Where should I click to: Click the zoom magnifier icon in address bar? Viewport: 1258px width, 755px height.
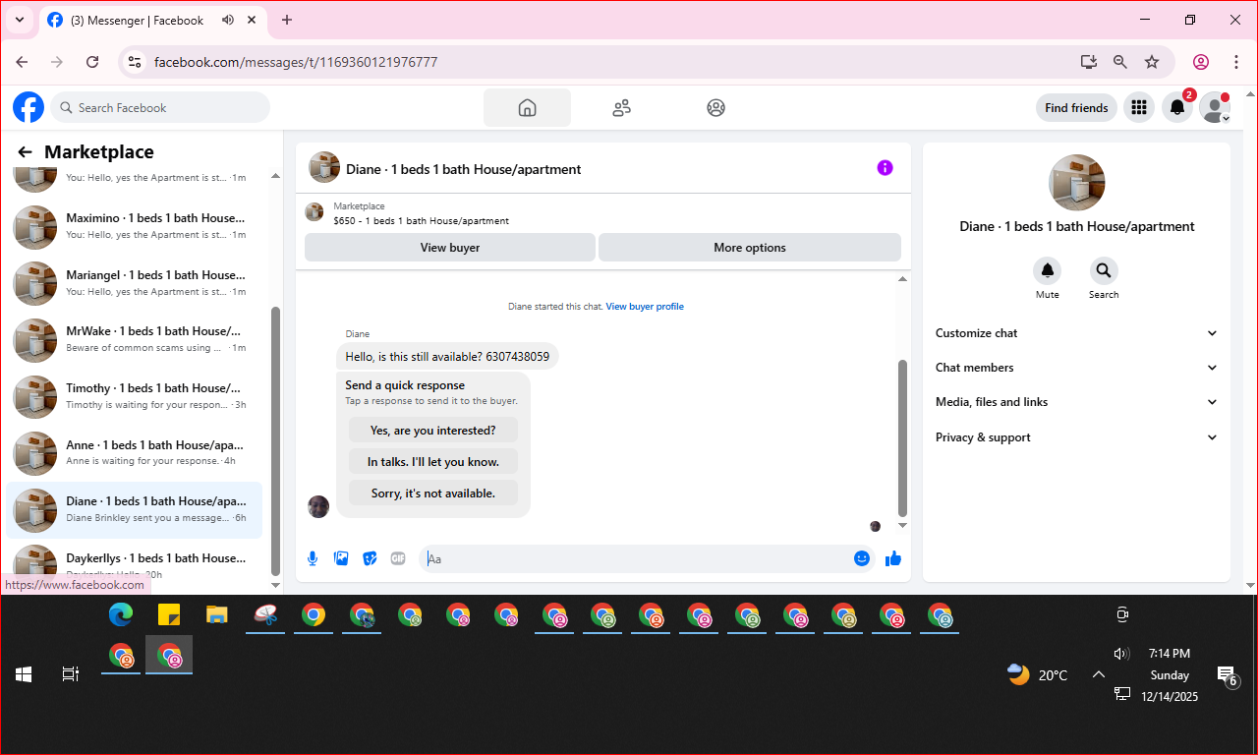coord(1120,62)
